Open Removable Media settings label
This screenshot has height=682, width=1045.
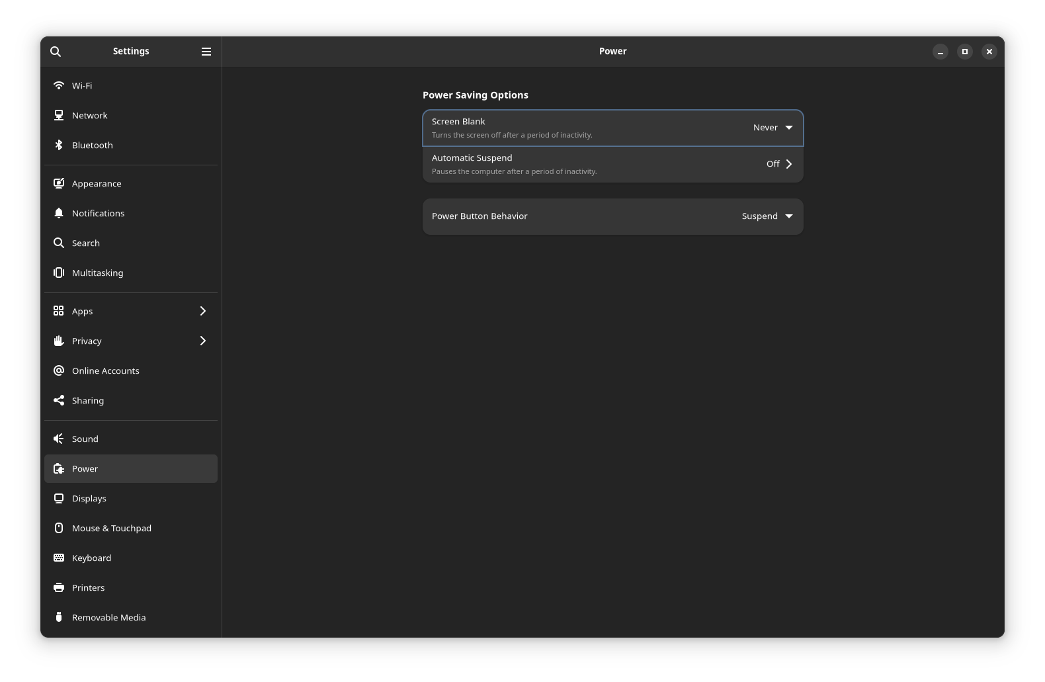tap(109, 617)
